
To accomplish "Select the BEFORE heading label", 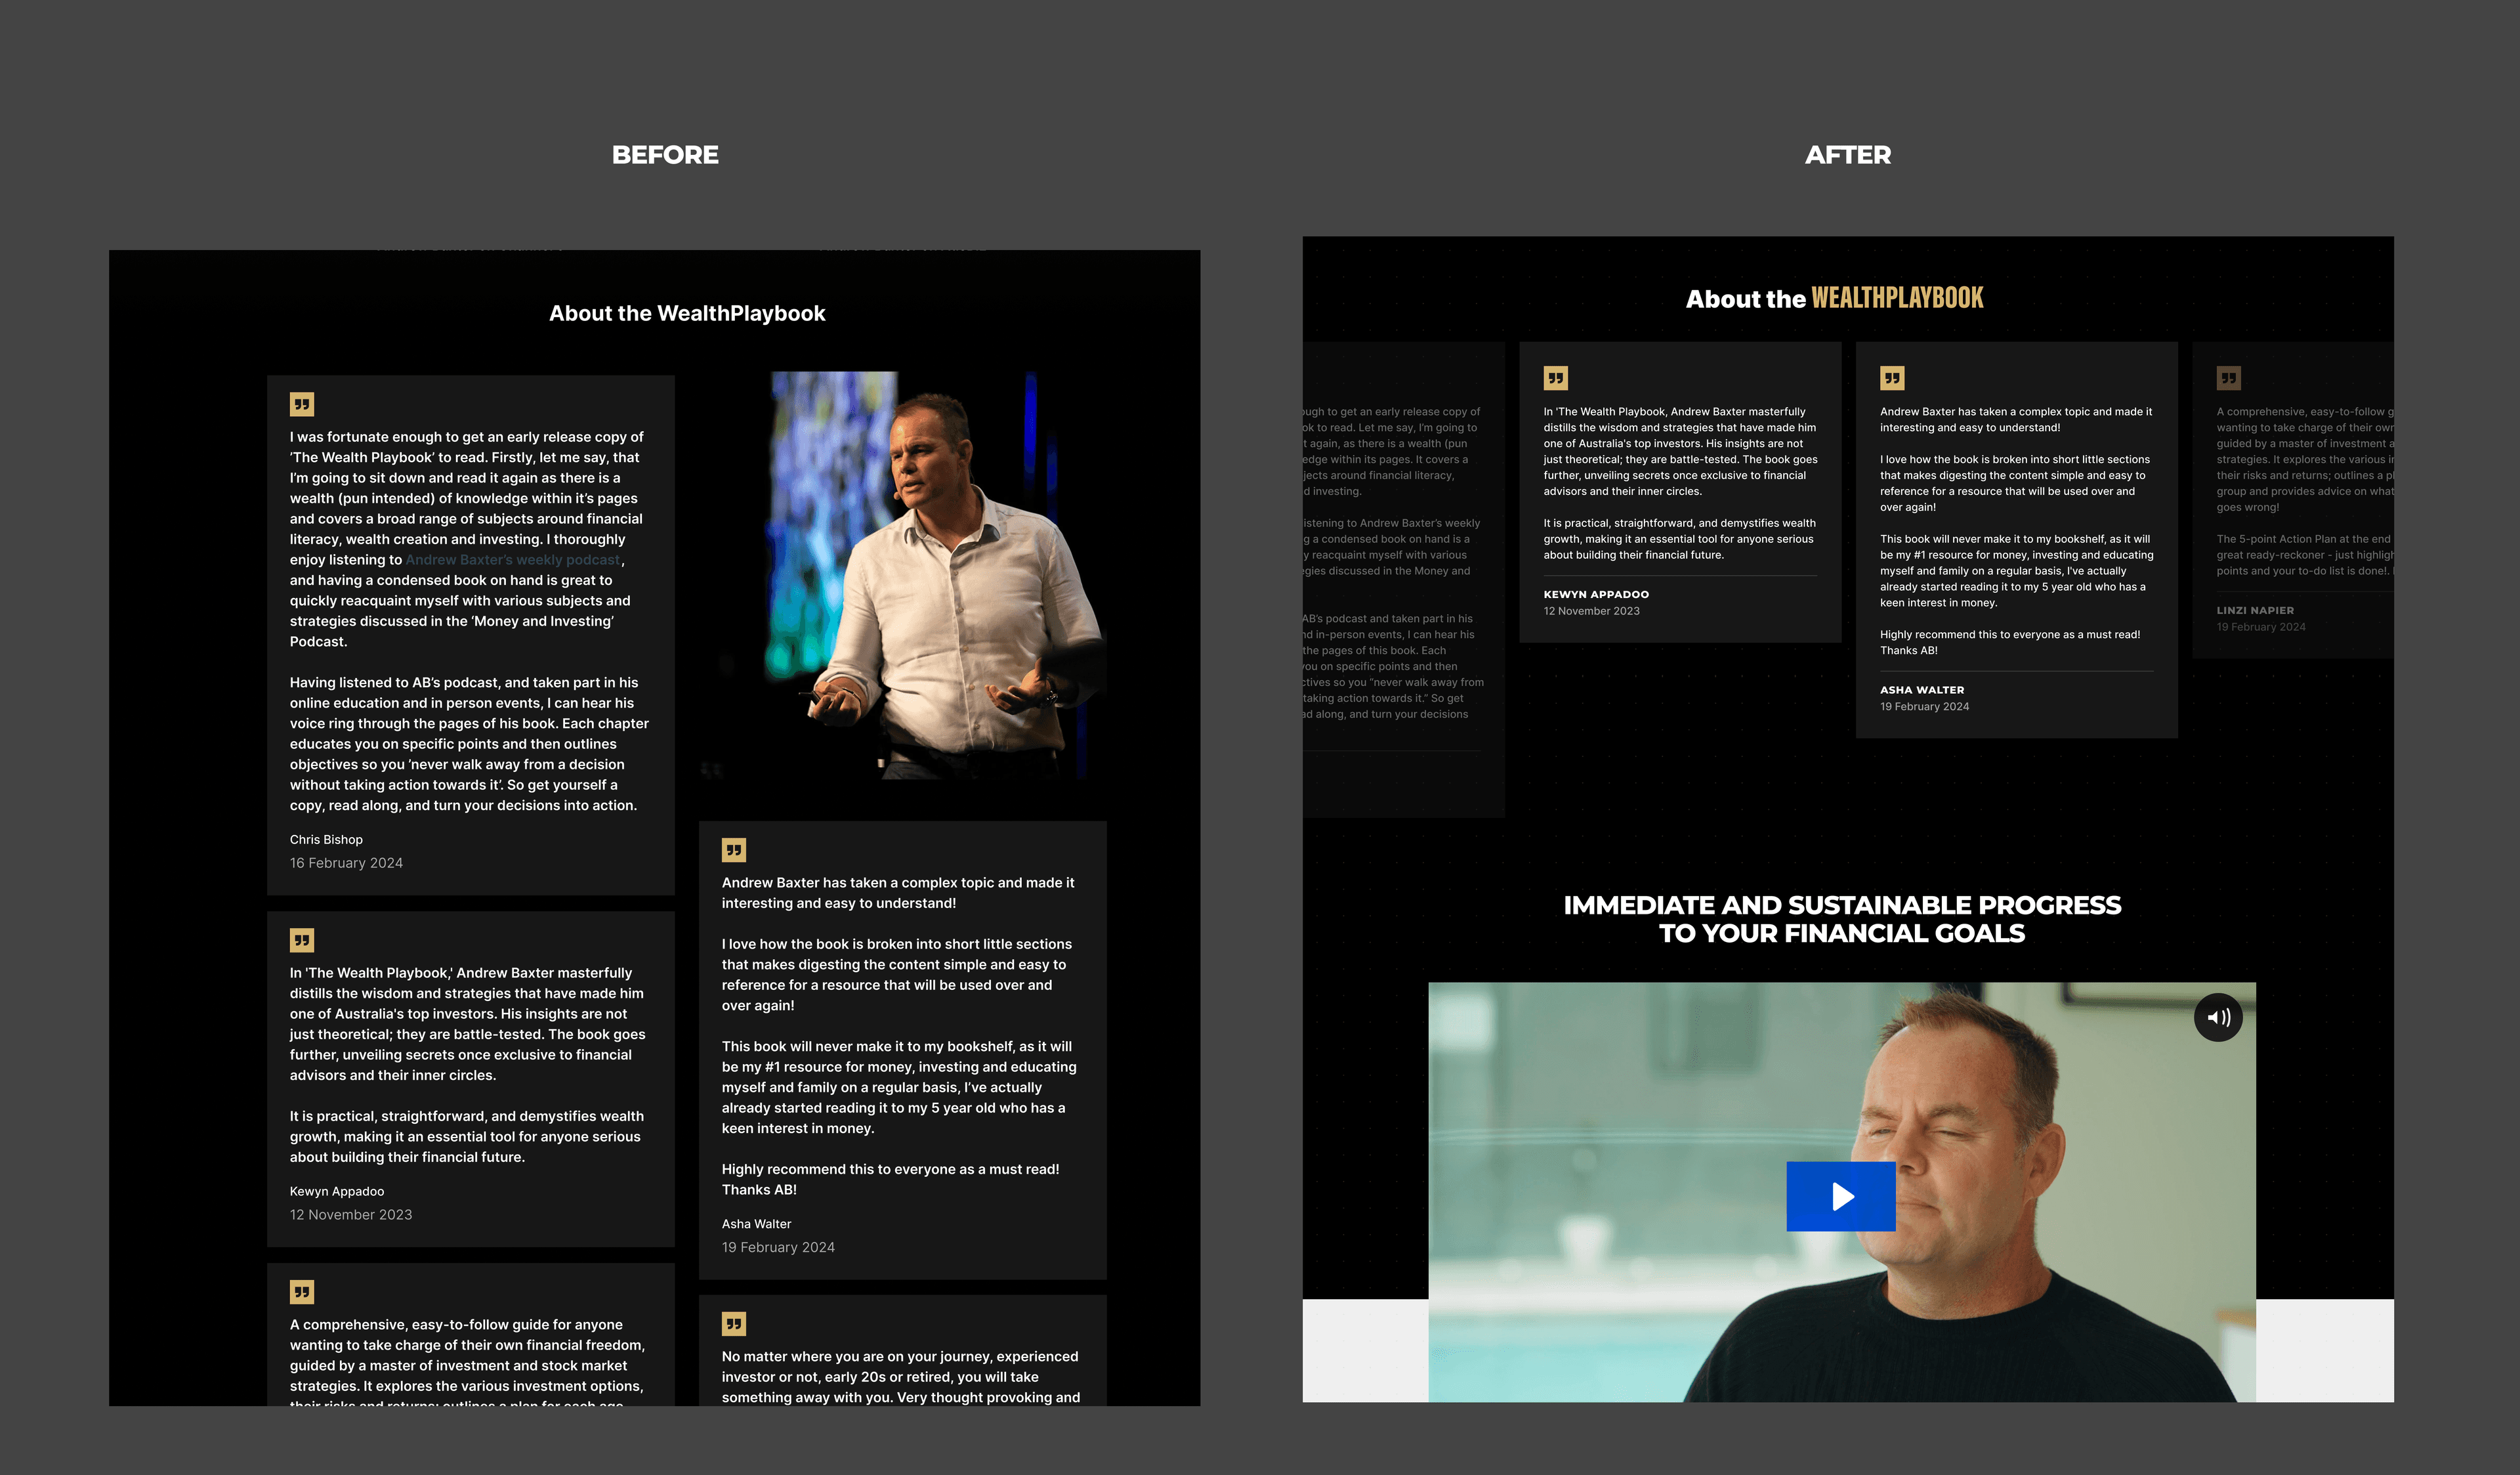I will pos(665,155).
